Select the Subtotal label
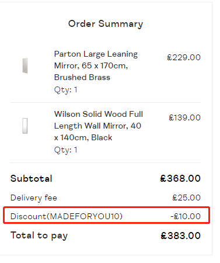This screenshot has width=220, height=263. (x=32, y=178)
